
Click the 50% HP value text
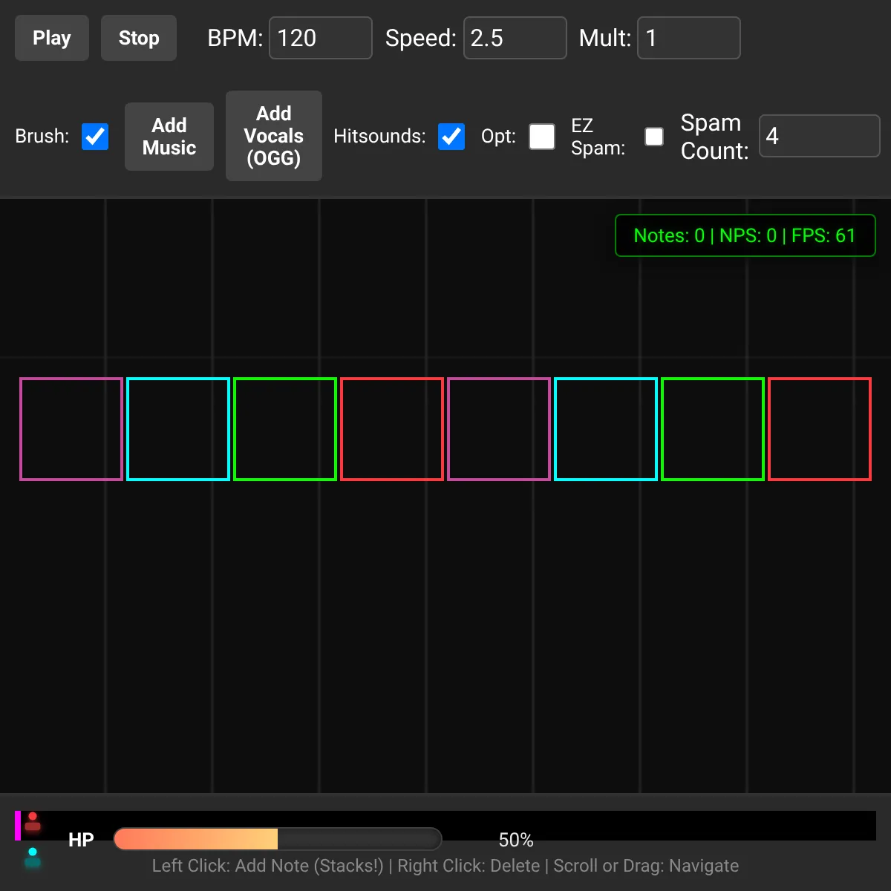[516, 840]
